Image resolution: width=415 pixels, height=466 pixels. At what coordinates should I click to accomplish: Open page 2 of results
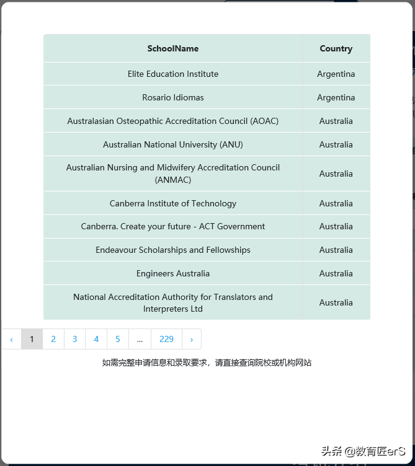[x=53, y=339]
